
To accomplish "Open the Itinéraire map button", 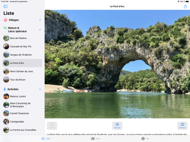I will [182, 126].
